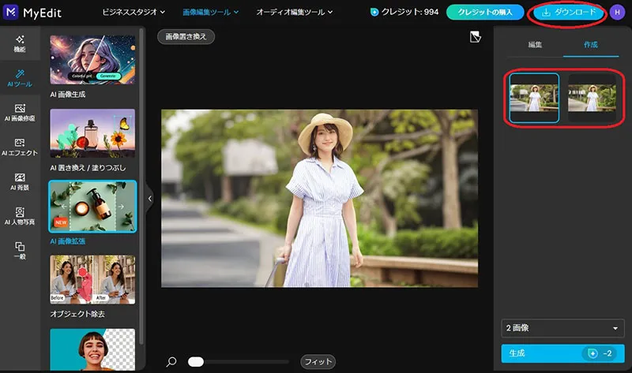This screenshot has height=373, width=632.
Task: Open the AI人物写真 sidebar icon
Action: (20, 216)
